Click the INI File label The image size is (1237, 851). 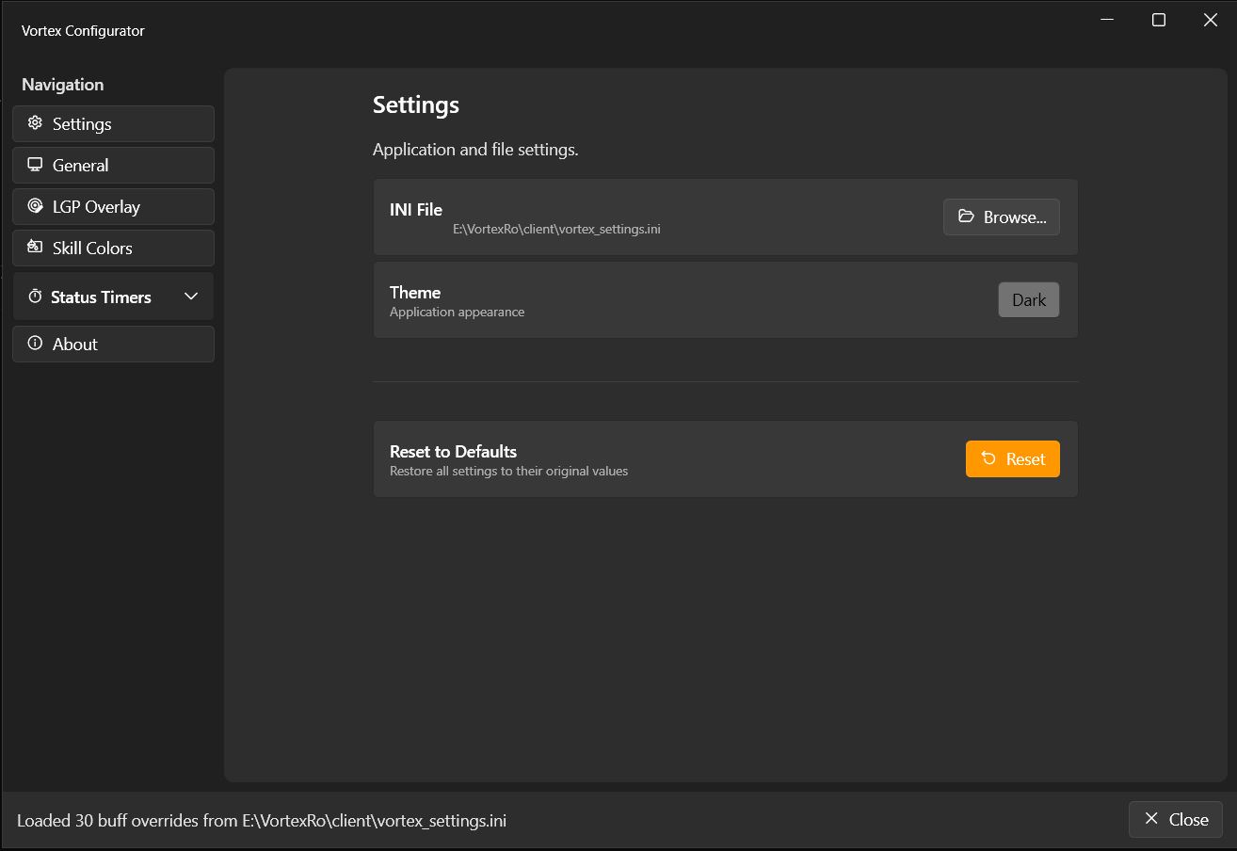click(x=416, y=209)
